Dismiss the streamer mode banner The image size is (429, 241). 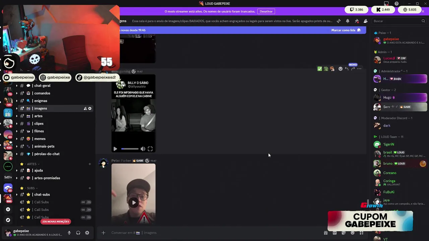(x=423, y=11)
